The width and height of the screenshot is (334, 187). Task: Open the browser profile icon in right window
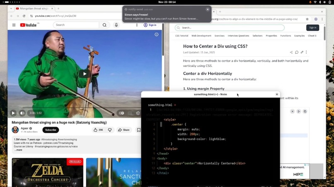click(316, 19)
